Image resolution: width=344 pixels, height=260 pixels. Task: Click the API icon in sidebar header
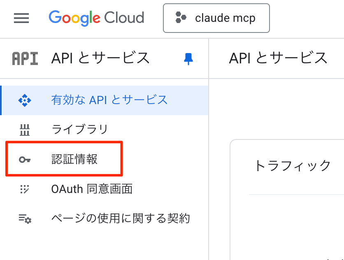click(26, 59)
